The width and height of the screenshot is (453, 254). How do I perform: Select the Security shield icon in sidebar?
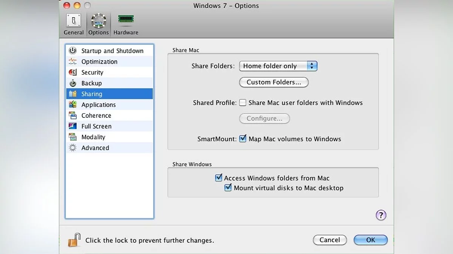(x=73, y=72)
